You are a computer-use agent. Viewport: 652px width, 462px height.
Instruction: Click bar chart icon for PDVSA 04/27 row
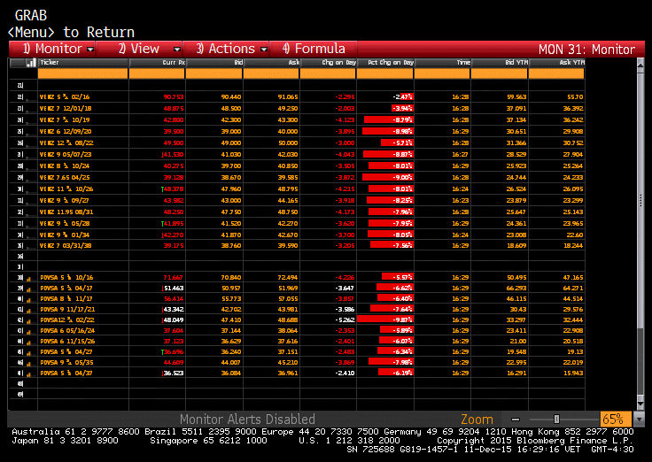point(29,353)
